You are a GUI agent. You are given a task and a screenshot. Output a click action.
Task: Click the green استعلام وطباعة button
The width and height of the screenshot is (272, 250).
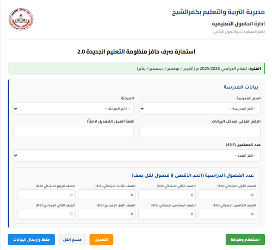coord(245,240)
